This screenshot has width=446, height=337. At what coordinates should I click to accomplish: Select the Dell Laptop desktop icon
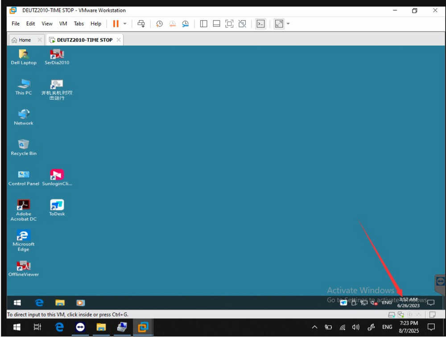pyautogui.click(x=24, y=57)
